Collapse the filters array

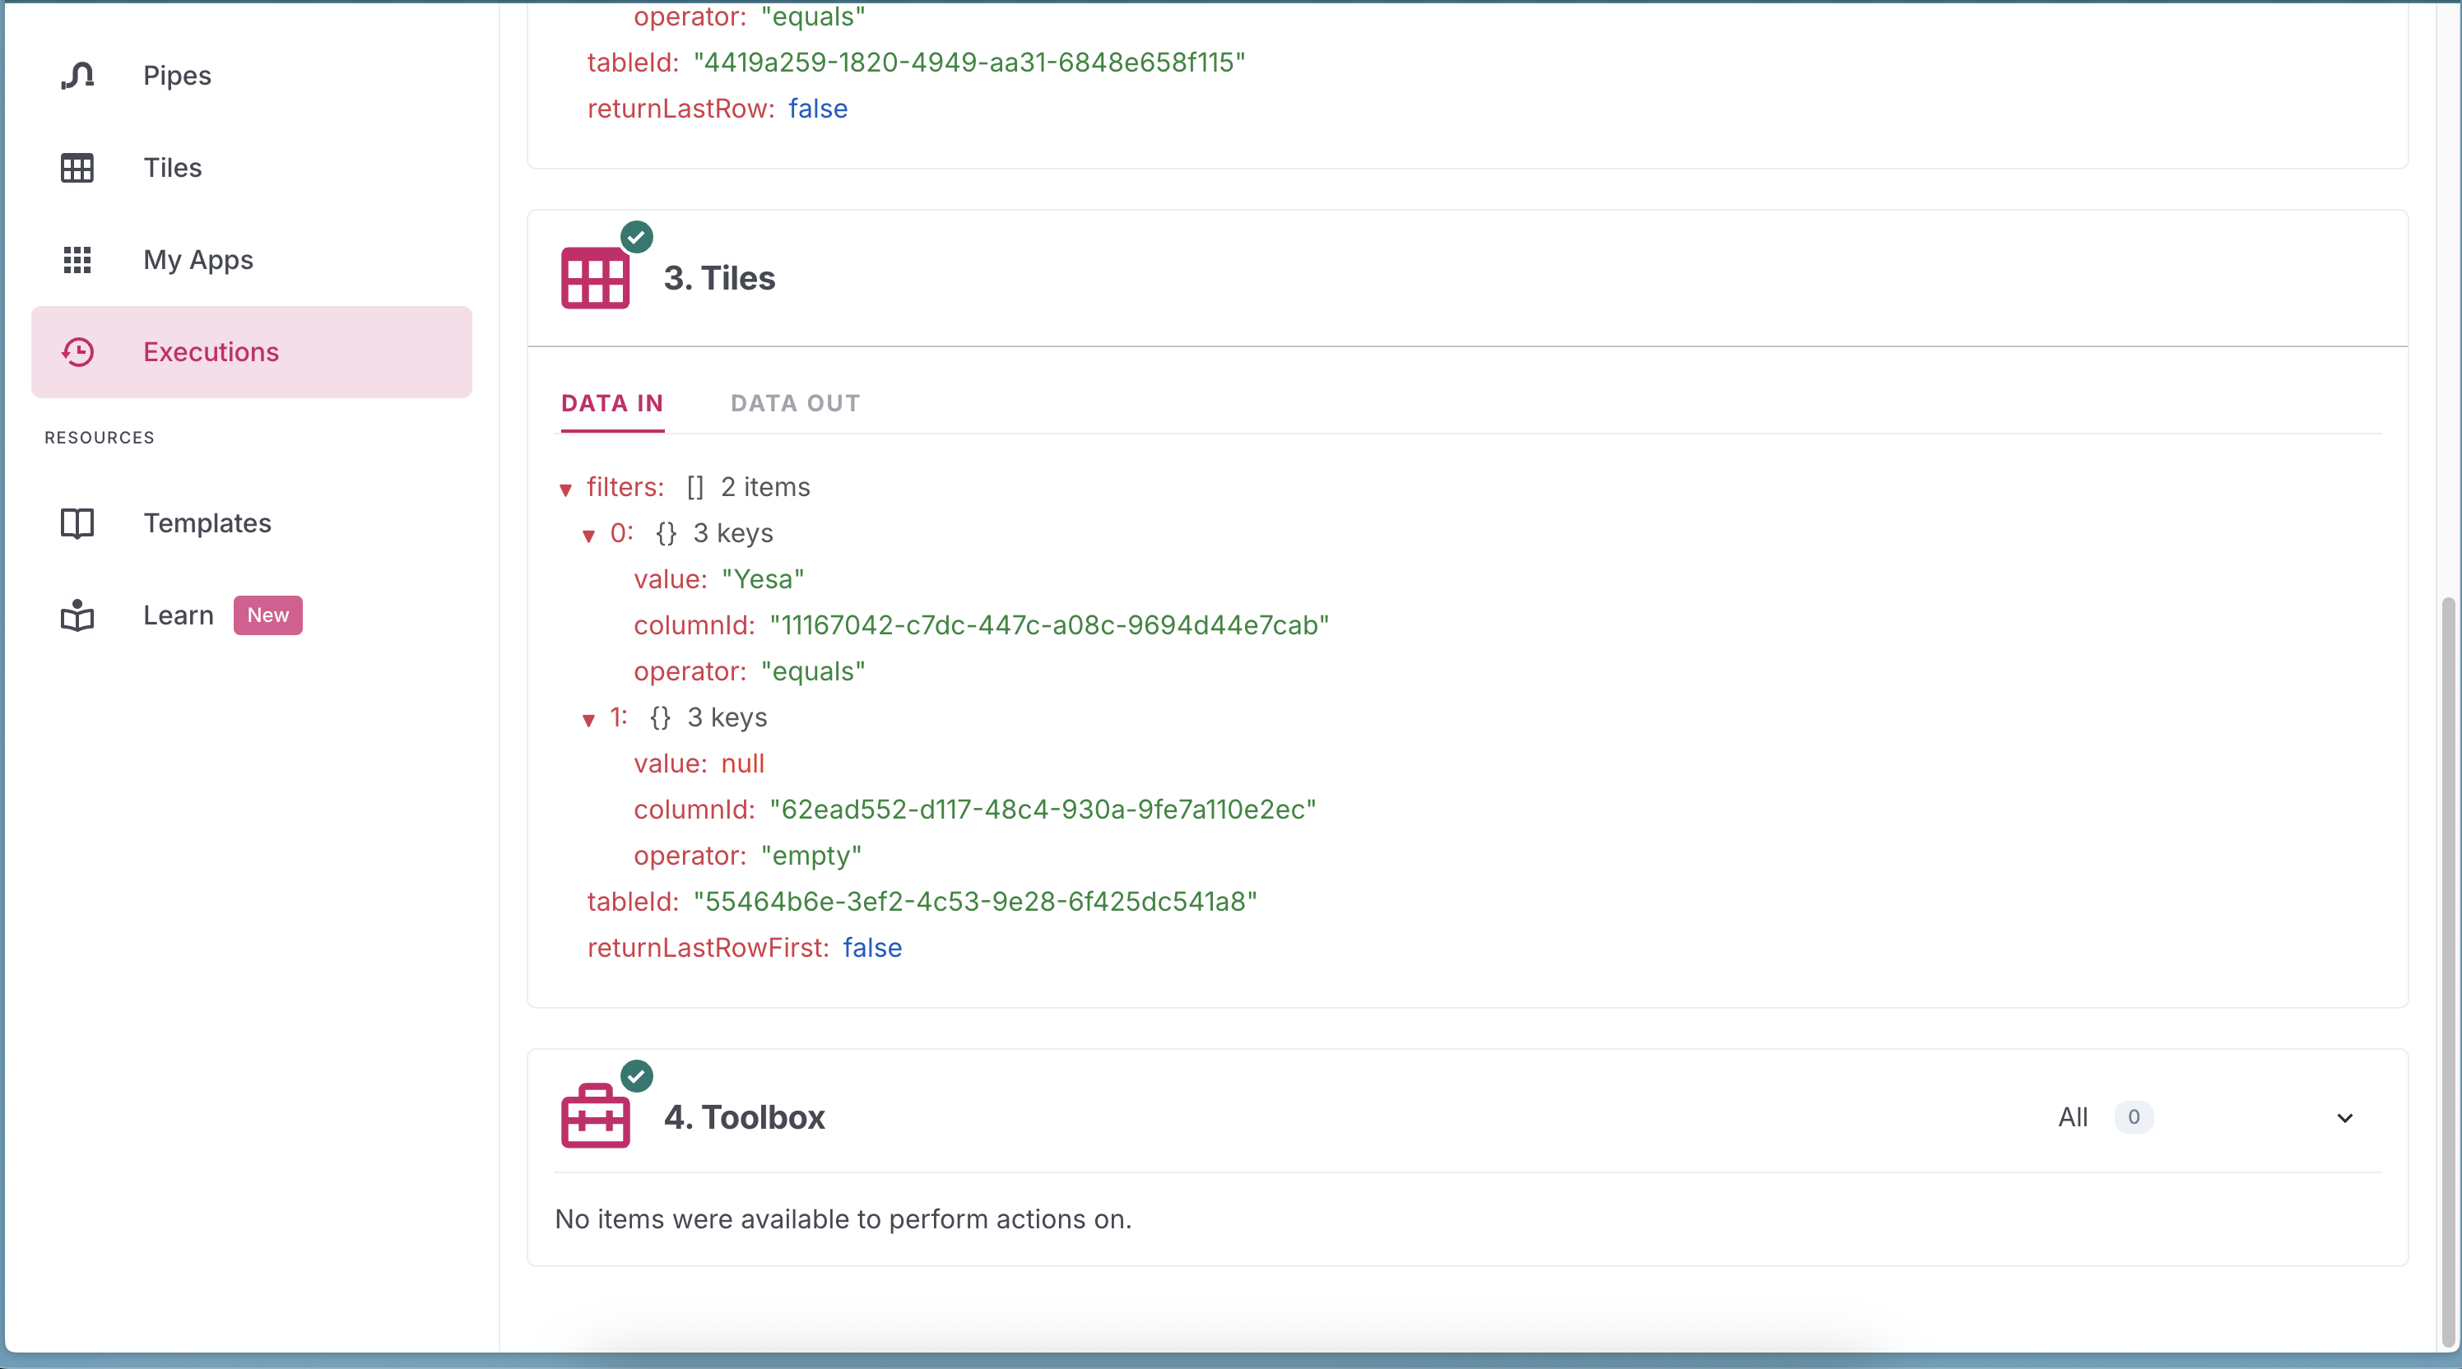click(x=566, y=490)
